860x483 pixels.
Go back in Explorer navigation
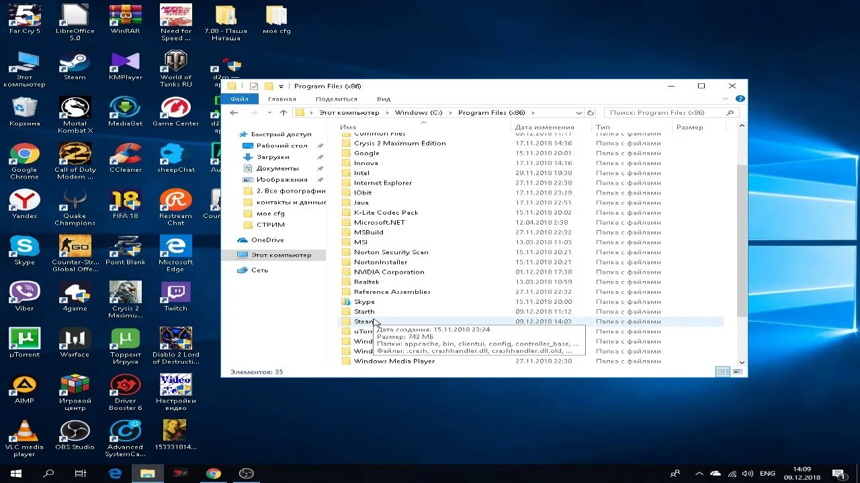(x=234, y=113)
